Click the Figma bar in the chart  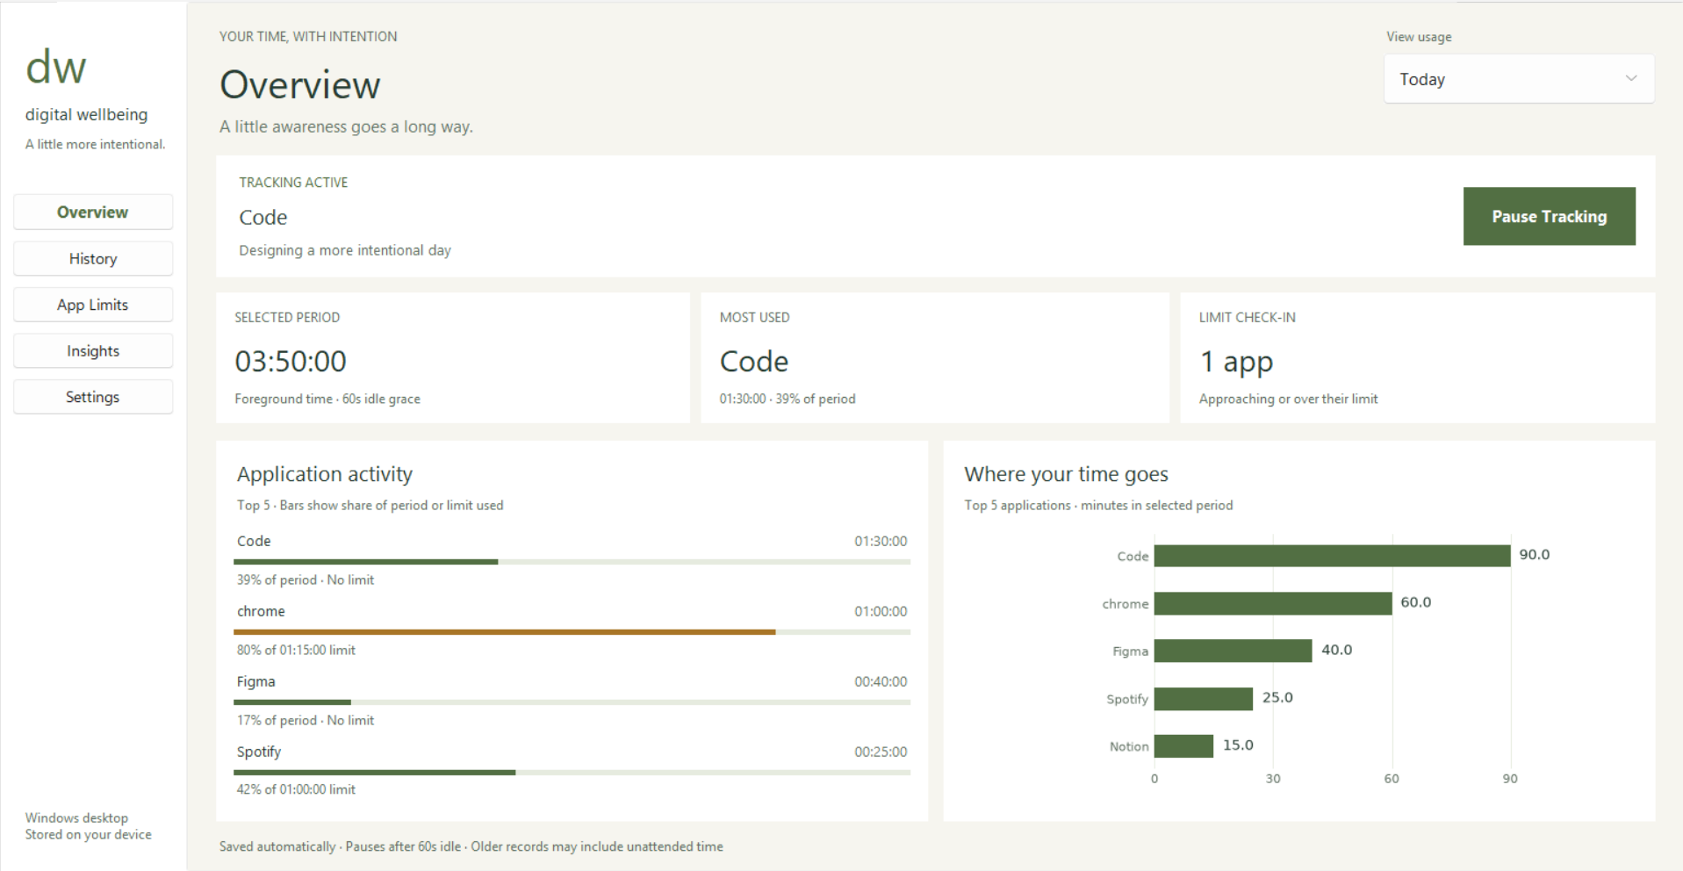[x=1233, y=651]
